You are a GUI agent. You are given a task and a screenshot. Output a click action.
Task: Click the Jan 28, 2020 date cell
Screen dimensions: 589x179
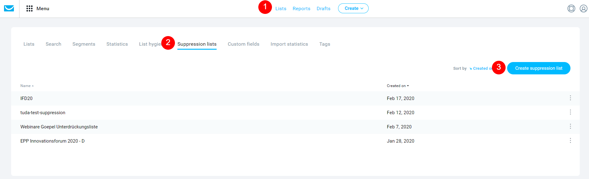400,141
